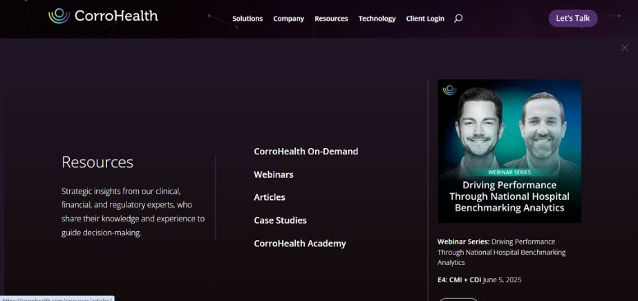This screenshot has width=638, height=301.
Task: Click the Resources heading text
Action: [x=97, y=162]
